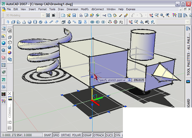Click the TOOL PALETTES title bar
Image resolution: width=192 pixels, height=138 pixels.
tap(188, 54)
